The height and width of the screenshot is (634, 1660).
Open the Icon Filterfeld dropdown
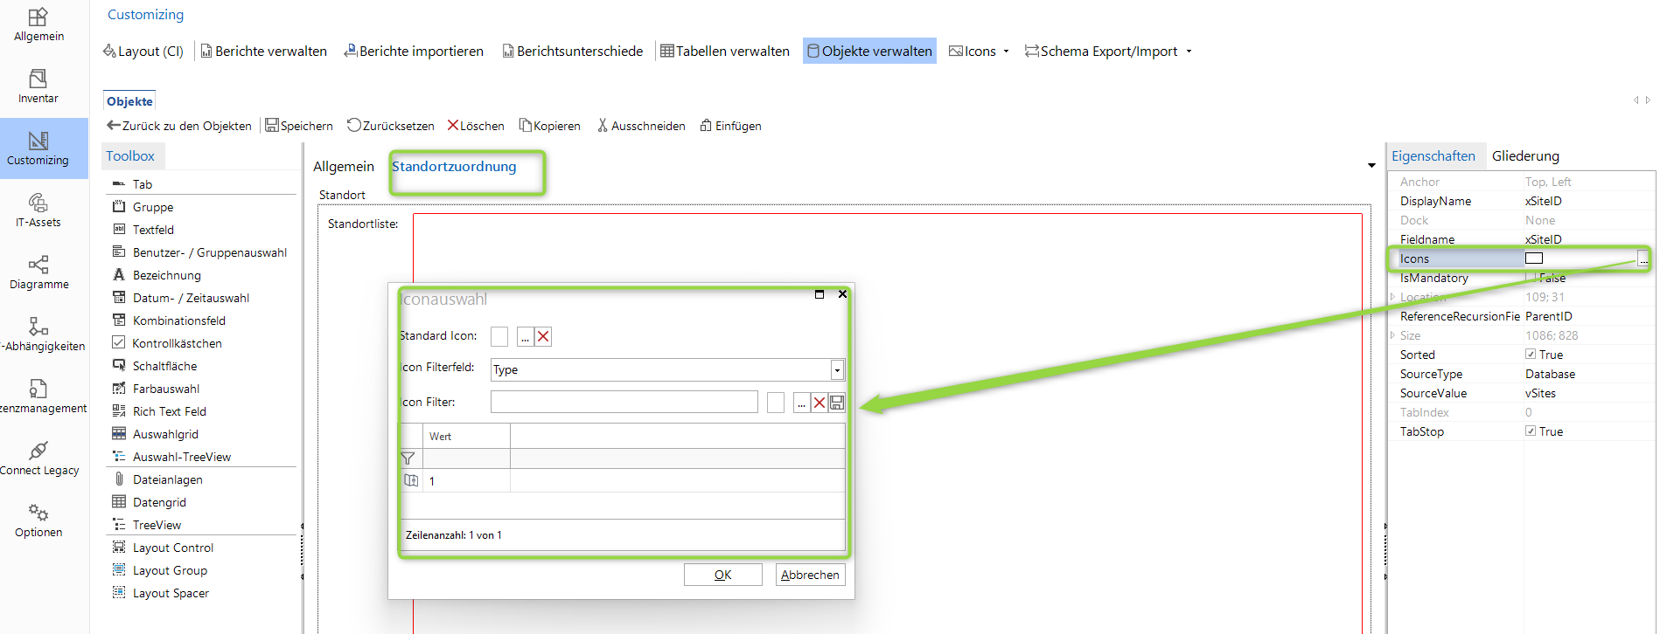(x=837, y=370)
